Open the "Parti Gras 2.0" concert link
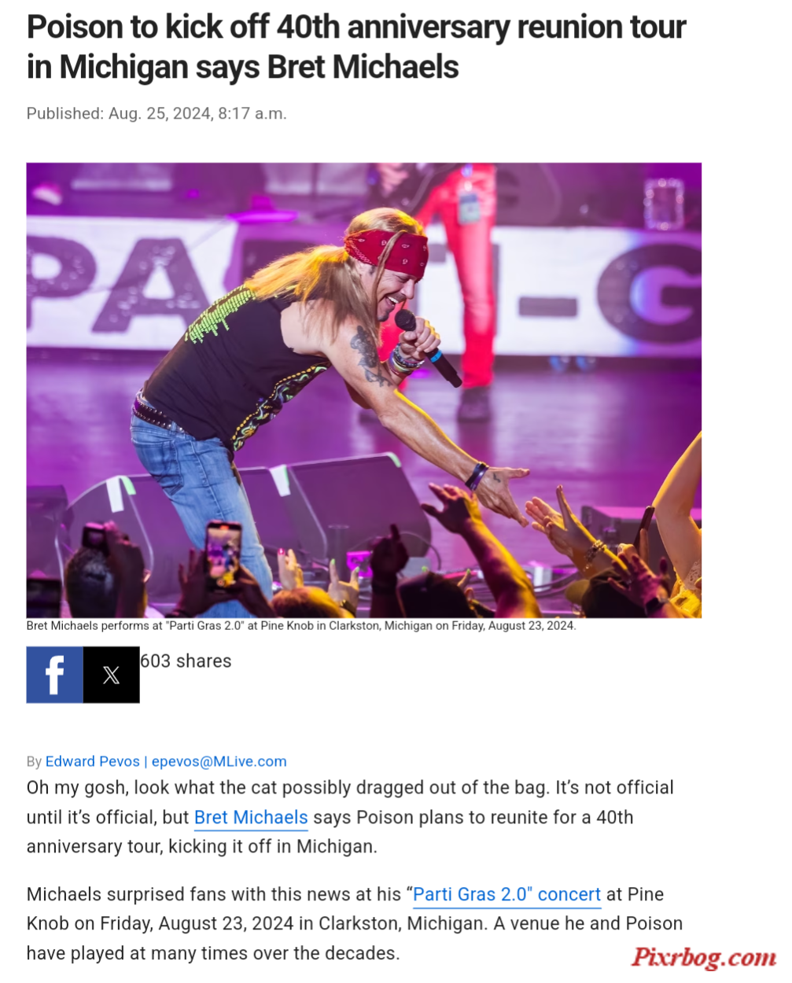 pos(507,895)
